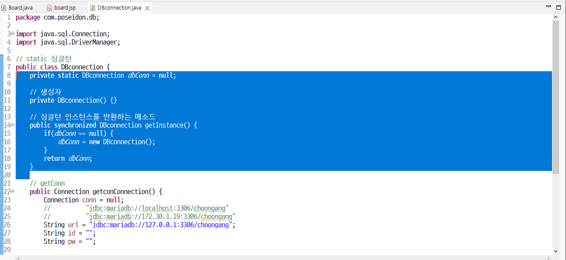Viewport: 566px width, 260px height.
Task: Close the DBconnection.java tab
Action: [x=147, y=8]
